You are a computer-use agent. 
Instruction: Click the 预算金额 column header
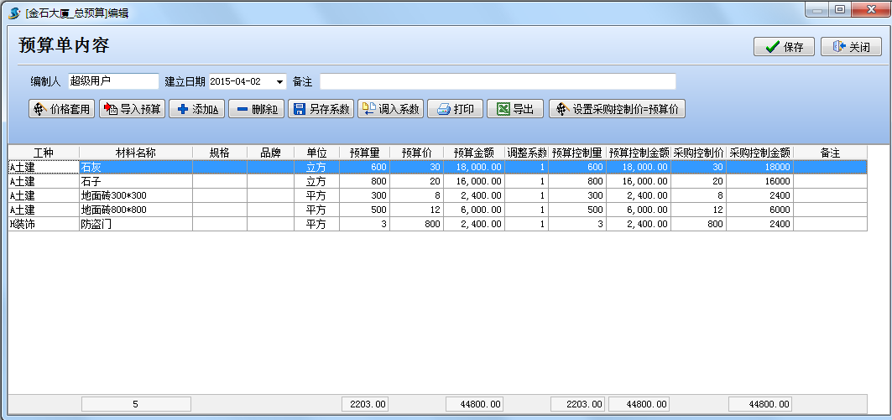(474, 153)
